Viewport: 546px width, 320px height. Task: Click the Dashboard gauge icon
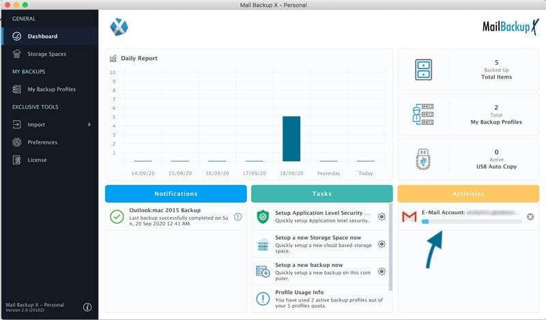(x=16, y=36)
